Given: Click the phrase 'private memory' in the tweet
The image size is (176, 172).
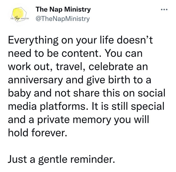Looking at the screenshot, I should click(74, 120).
